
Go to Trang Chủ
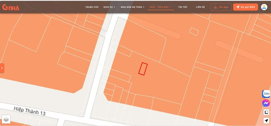coord(92,7)
